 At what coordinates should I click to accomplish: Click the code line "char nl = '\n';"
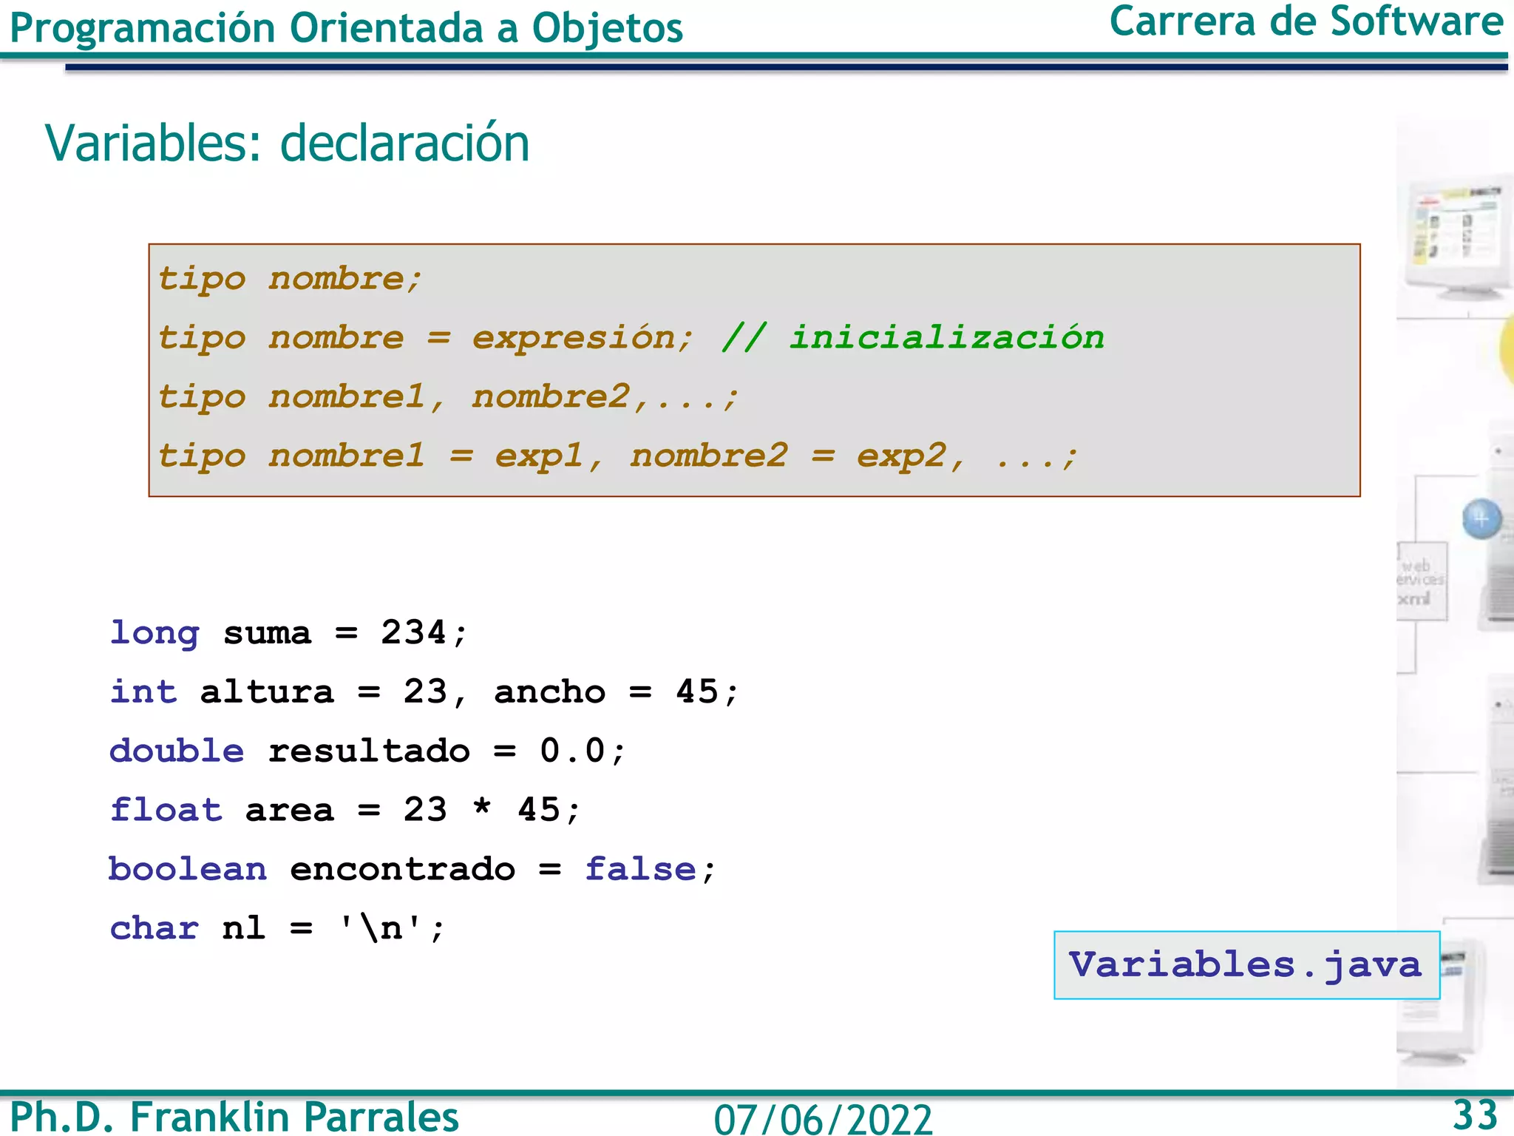277,927
